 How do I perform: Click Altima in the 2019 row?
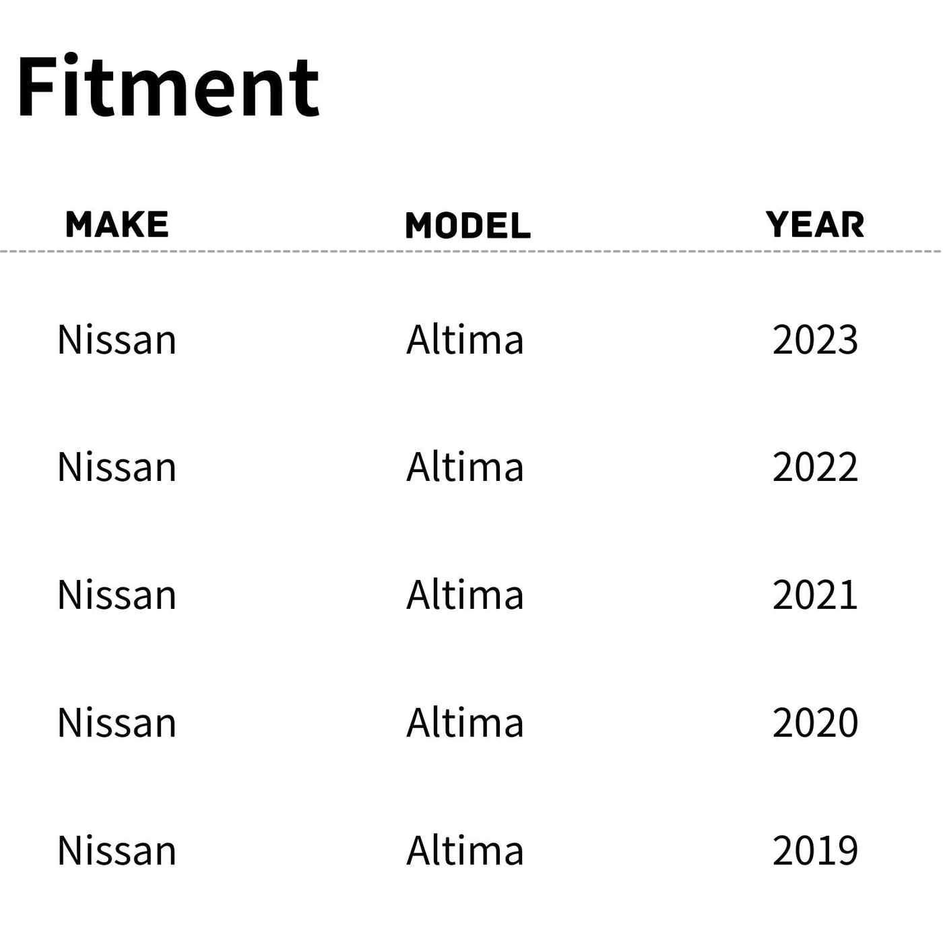click(465, 851)
